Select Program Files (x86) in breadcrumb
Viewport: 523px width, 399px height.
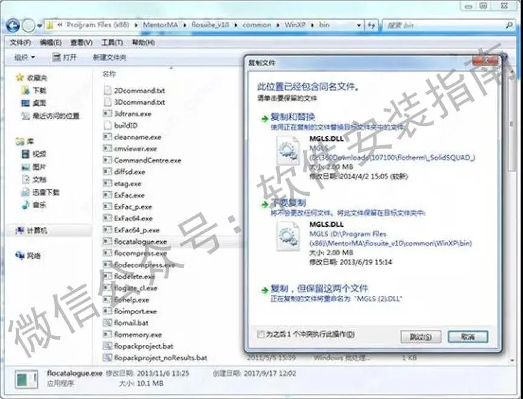coord(98,25)
